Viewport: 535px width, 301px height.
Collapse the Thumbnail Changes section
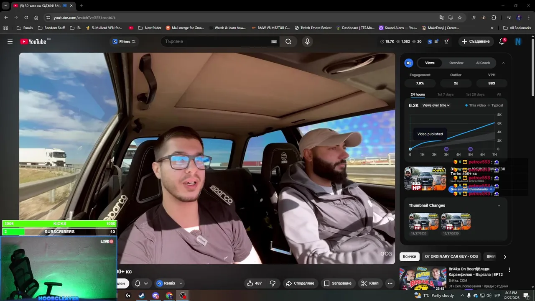[499, 206]
